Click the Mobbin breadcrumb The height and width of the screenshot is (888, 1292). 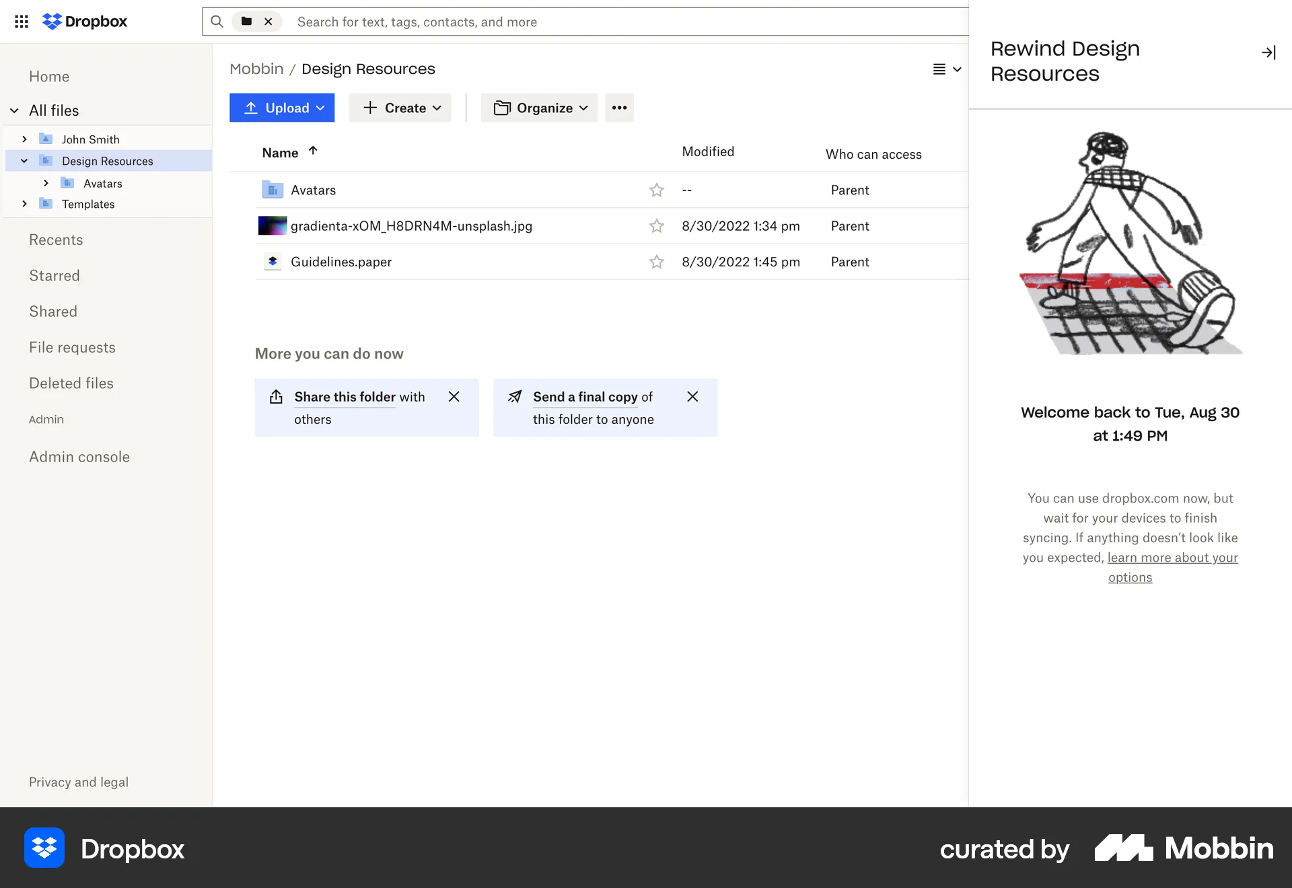(x=256, y=69)
